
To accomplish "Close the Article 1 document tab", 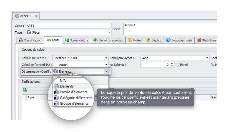I will tap(36, 16).
